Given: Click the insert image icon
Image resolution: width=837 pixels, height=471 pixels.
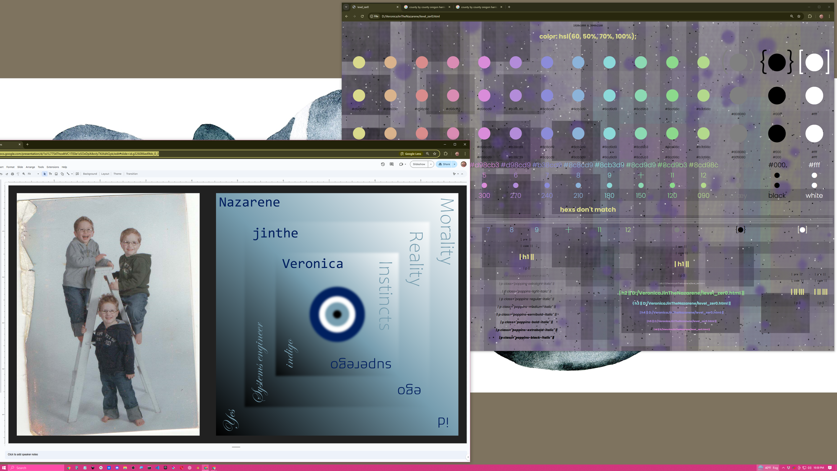Looking at the screenshot, I should (x=56, y=174).
